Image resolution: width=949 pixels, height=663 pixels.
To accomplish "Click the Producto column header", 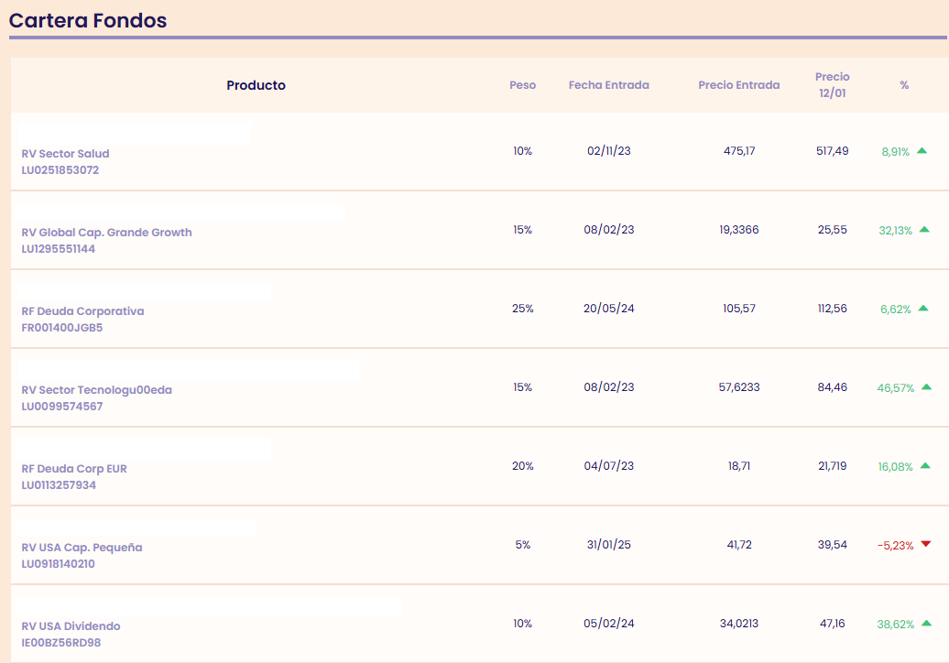I will click(256, 85).
